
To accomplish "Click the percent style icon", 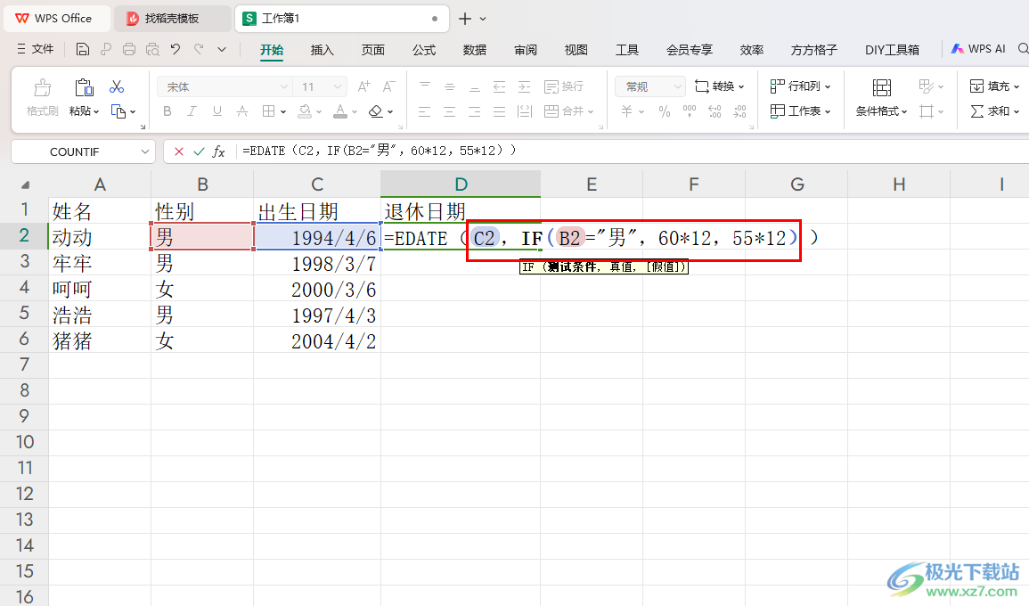I will (664, 111).
